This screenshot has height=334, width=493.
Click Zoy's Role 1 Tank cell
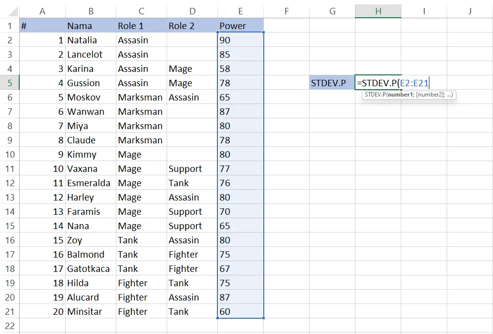141,240
